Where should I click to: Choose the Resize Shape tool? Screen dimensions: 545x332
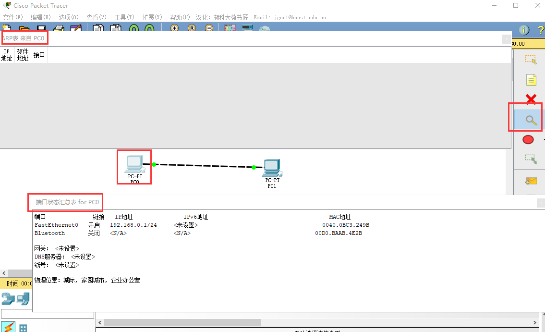(x=531, y=159)
